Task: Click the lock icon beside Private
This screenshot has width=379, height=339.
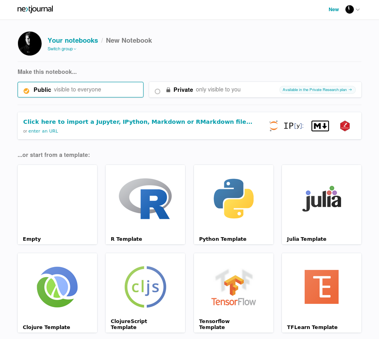Action: click(168, 90)
